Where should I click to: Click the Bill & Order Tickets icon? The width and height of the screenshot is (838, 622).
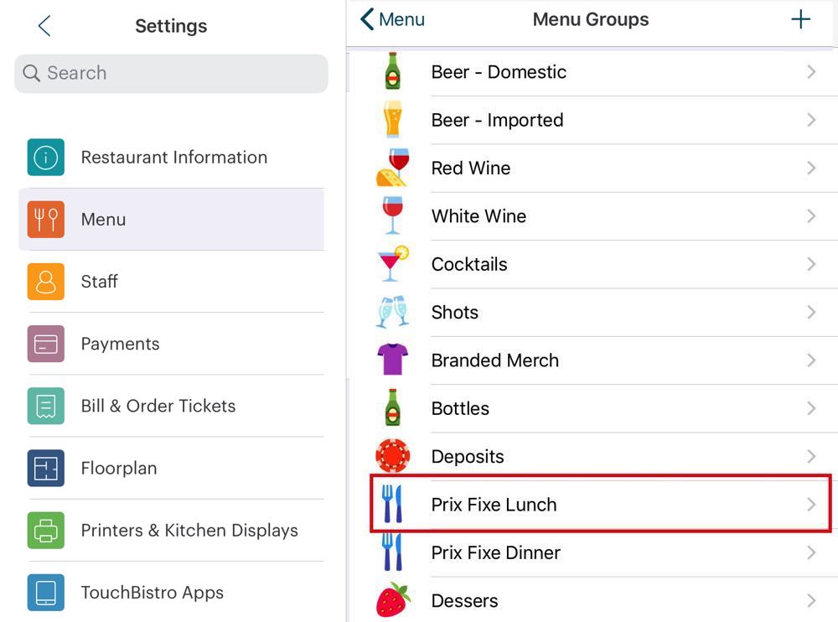45,406
